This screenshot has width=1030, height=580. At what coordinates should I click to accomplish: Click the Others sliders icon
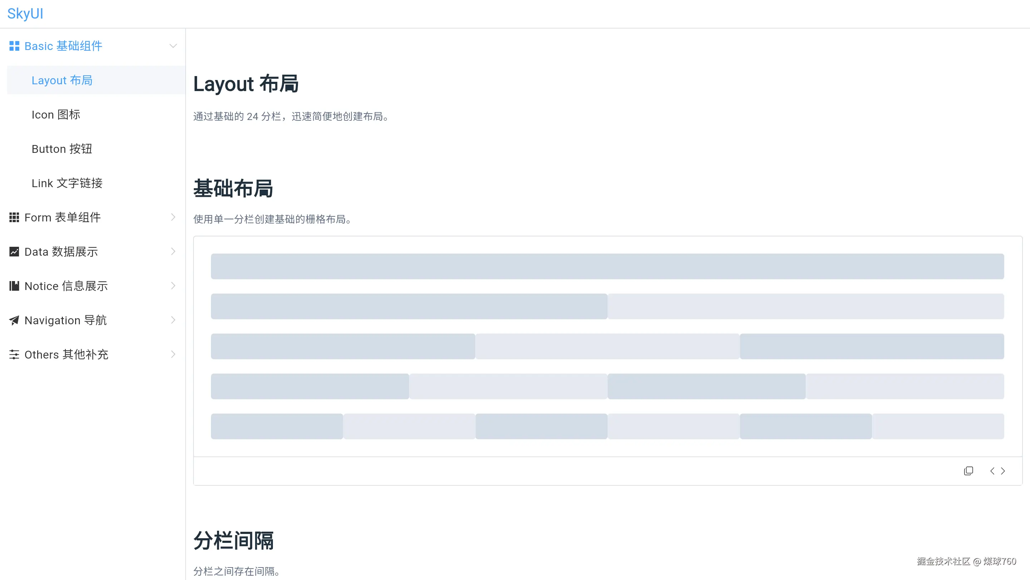point(14,355)
